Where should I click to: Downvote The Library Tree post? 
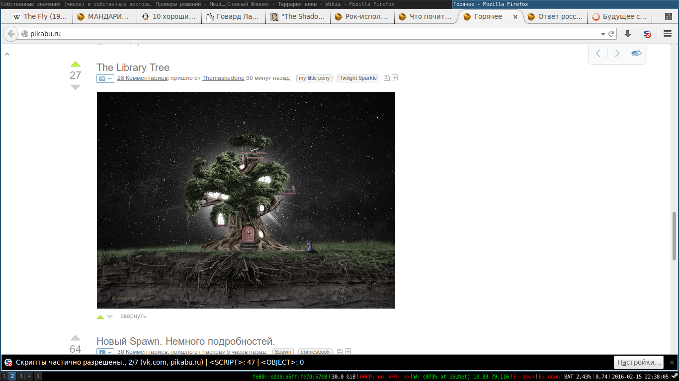click(76, 87)
